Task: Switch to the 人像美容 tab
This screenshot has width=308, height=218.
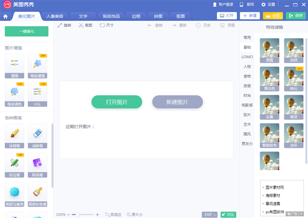Action: point(55,16)
